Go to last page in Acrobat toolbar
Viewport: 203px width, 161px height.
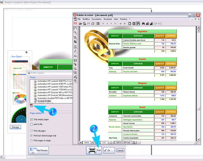(115, 24)
